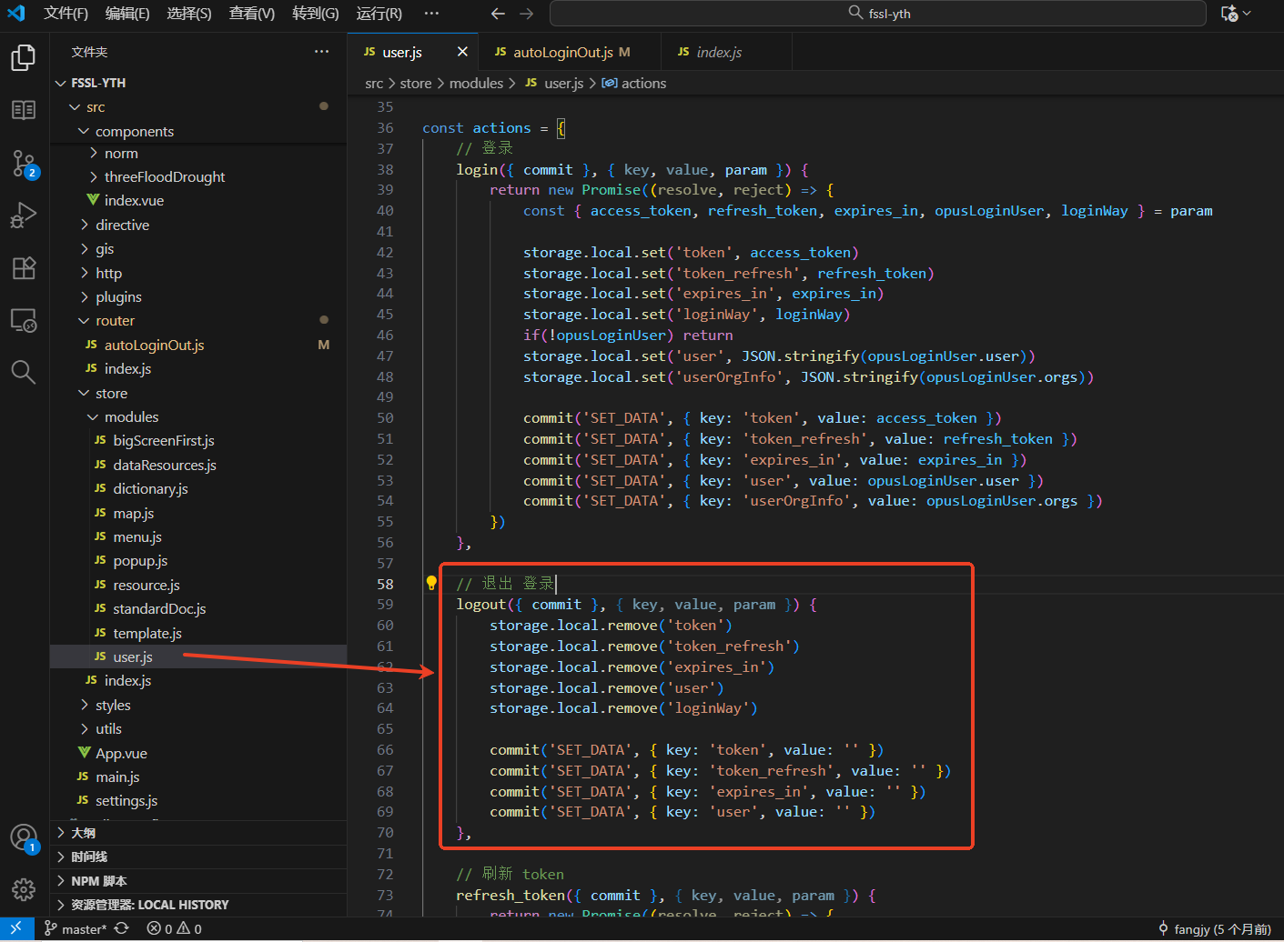Open the 选择(S) menu
The width and height of the screenshot is (1284, 942).
click(x=189, y=14)
